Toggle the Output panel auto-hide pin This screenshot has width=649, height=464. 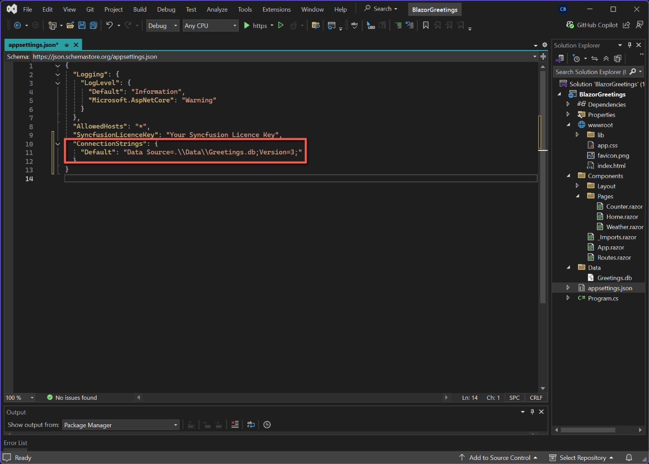(532, 412)
